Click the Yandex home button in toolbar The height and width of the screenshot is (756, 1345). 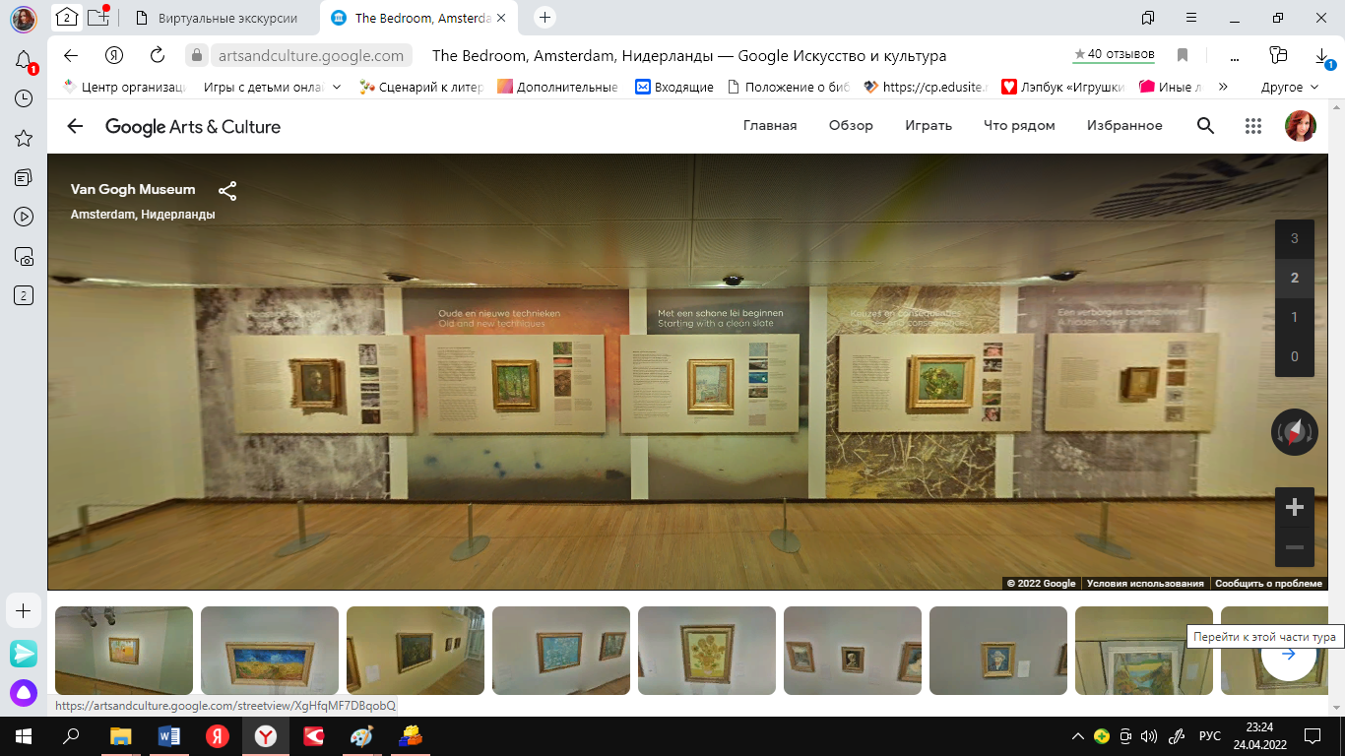click(114, 55)
